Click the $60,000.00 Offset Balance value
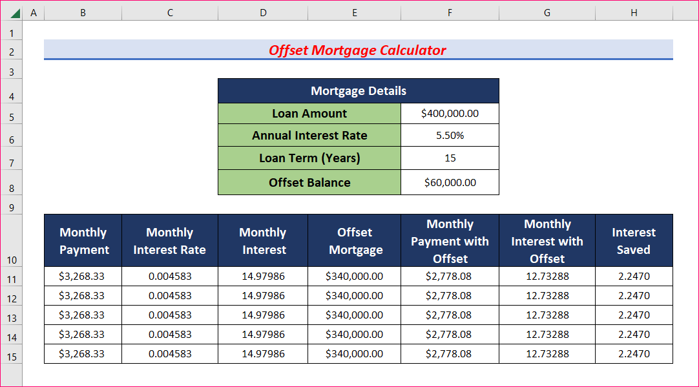Image resolution: width=699 pixels, height=387 pixels. (x=450, y=182)
